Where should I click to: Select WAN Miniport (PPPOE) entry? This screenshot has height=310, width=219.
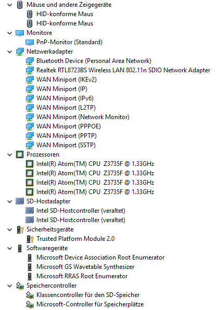coord(68,126)
